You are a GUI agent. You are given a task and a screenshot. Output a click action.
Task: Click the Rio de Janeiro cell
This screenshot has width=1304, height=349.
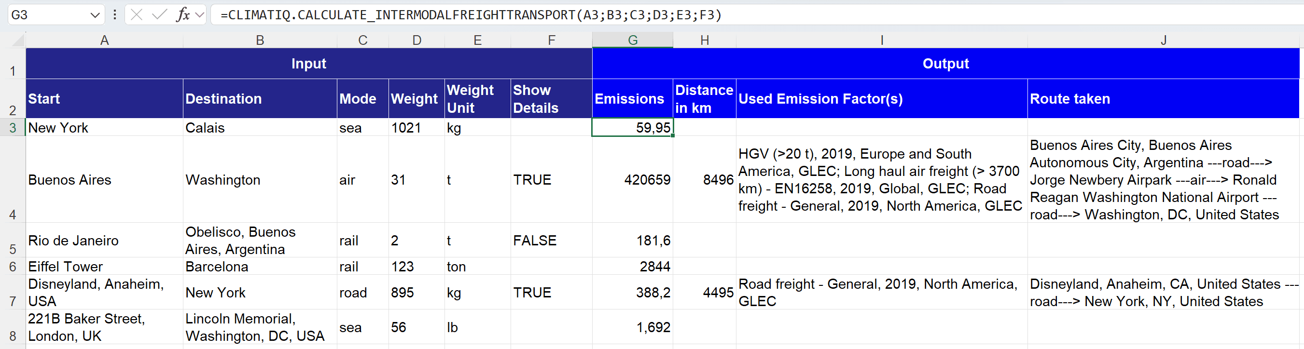[104, 240]
